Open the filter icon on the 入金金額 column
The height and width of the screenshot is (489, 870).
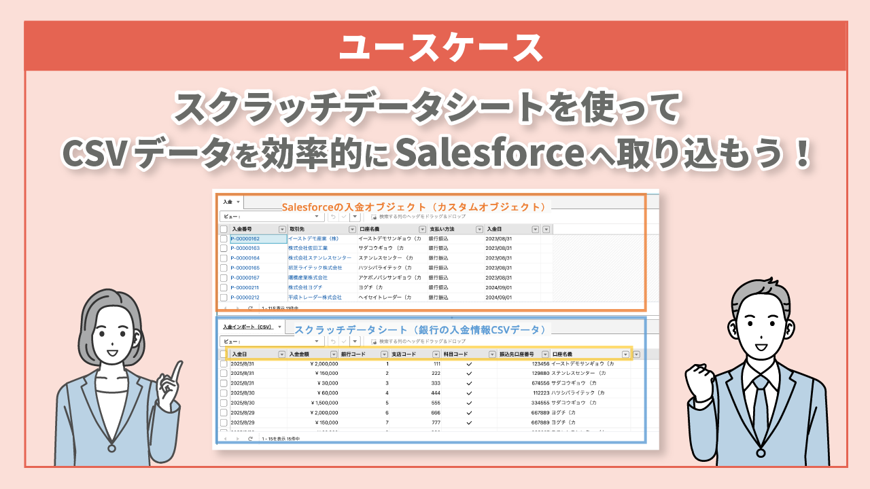334,355
